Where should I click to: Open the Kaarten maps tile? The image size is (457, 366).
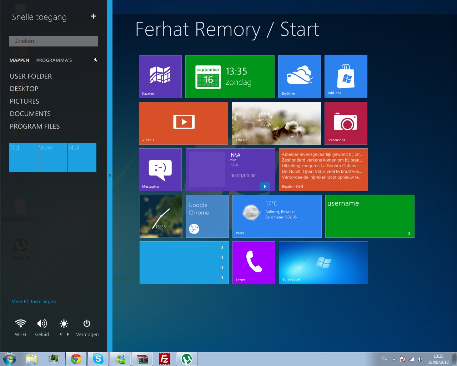coord(160,76)
